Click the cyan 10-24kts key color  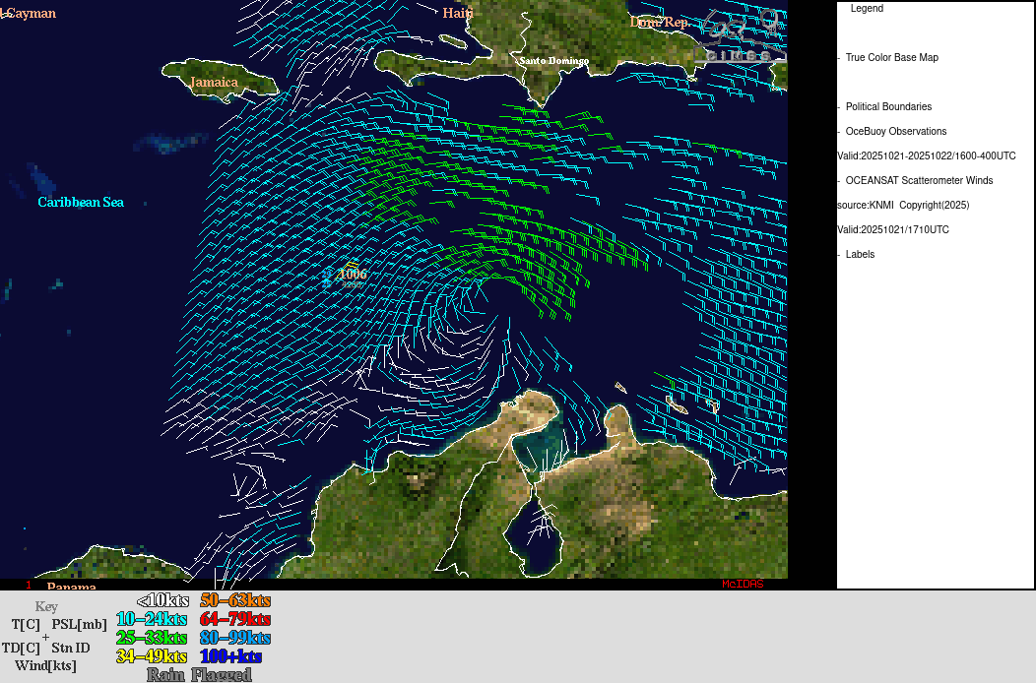coord(151,619)
